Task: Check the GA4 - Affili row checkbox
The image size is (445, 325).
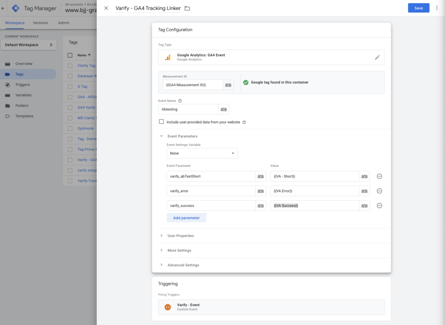Action: pos(70,97)
